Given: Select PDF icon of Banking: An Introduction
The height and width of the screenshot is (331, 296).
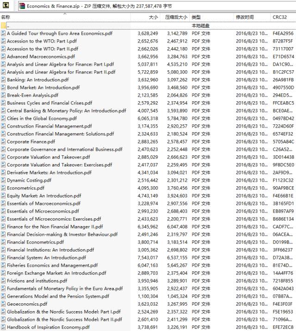Looking at the screenshot, I should tap(3, 80).
